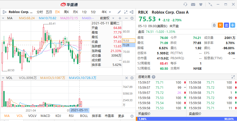The width and height of the screenshot is (237, 121).
Task: Click the MA5:68.24 legend
Action: [27, 18]
